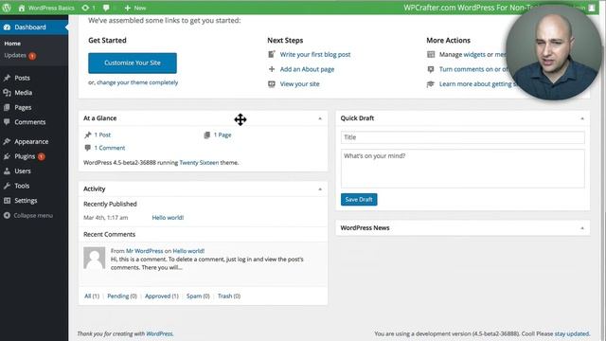This screenshot has height=341, width=606.
Task: Click Turn comments on or off link
Action: coord(473,69)
